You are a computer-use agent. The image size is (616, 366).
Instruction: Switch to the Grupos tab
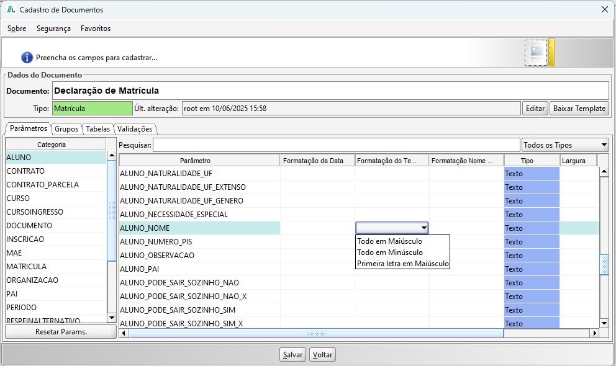(66, 128)
